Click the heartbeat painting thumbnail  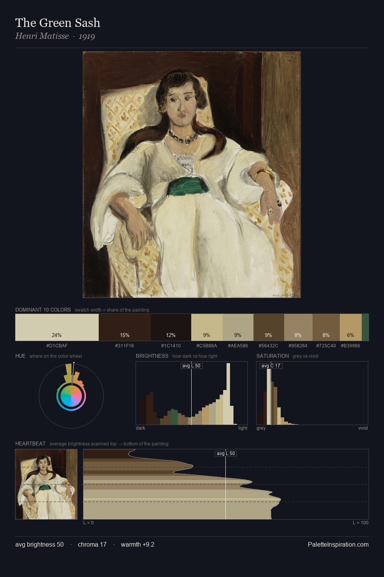tap(46, 484)
